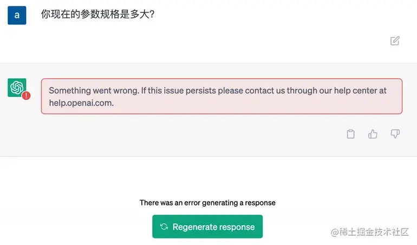Click the word "persists" in error message
The width and height of the screenshot is (417, 245).
(x=201, y=91)
